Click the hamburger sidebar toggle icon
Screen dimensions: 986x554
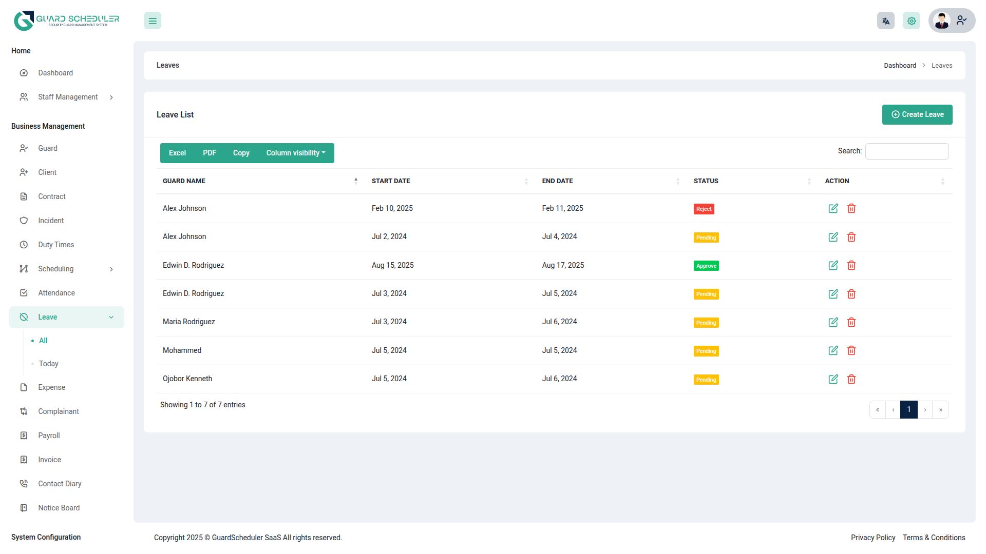pyautogui.click(x=153, y=21)
